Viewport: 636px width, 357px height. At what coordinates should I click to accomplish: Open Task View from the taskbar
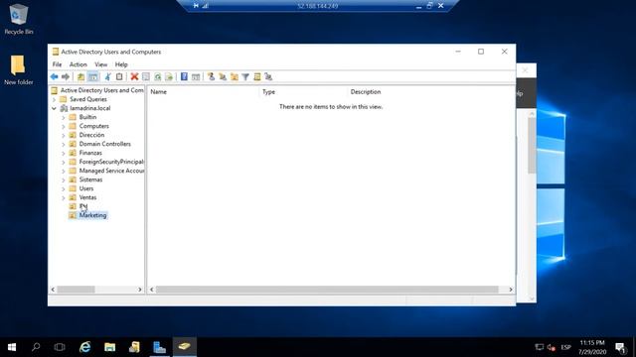pyautogui.click(x=60, y=347)
